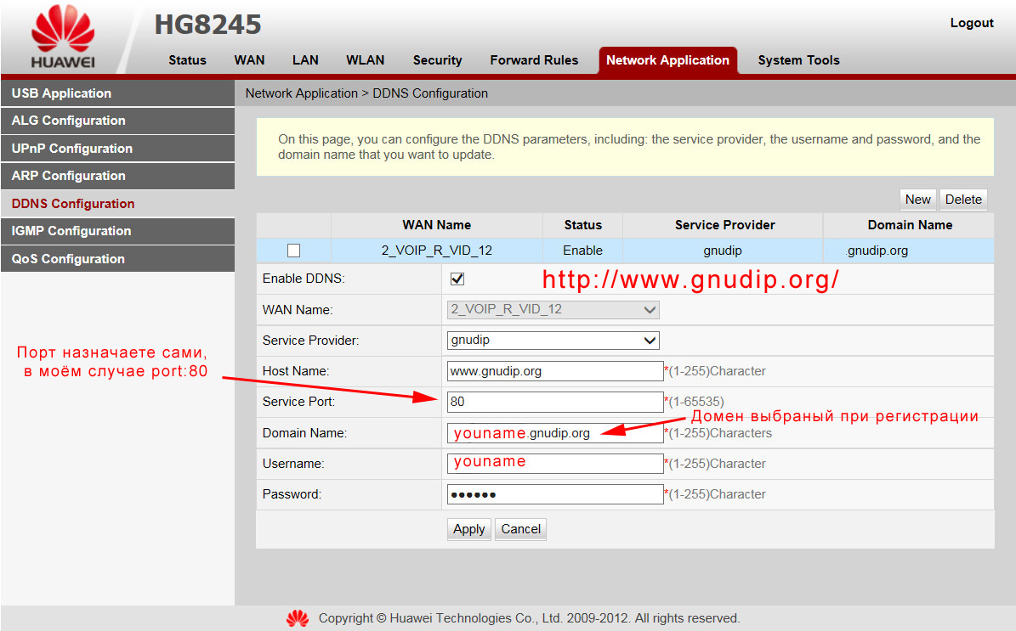
Task: Select the Network Application tab
Action: point(667,60)
